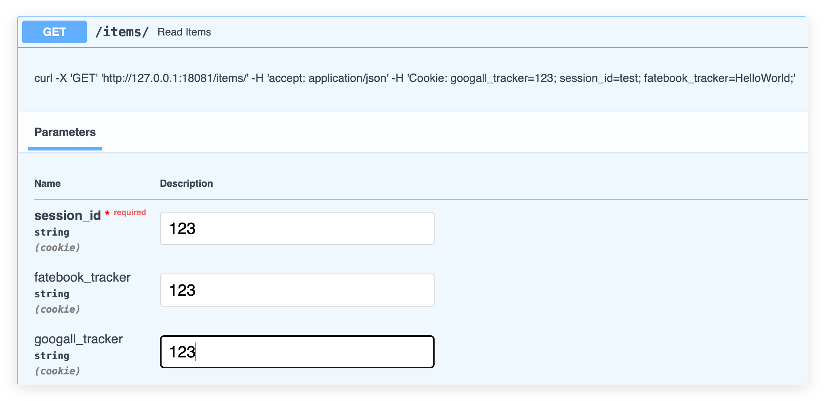Click the string type under session_id
The height and width of the screenshot is (401, 824).
point(52,232)
